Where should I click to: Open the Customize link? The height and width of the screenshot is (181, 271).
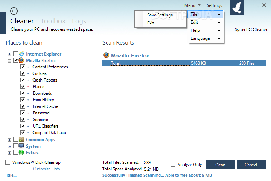42,169
